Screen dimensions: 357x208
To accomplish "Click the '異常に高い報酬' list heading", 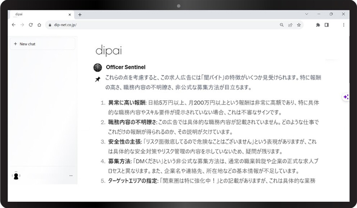I will [127, 103].
